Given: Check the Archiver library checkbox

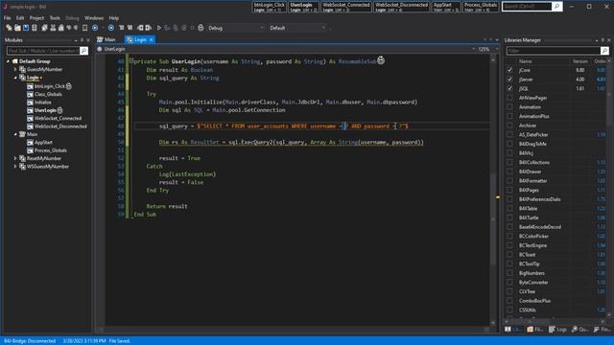Looking at the screenshot, I should (x=509, y=126).
